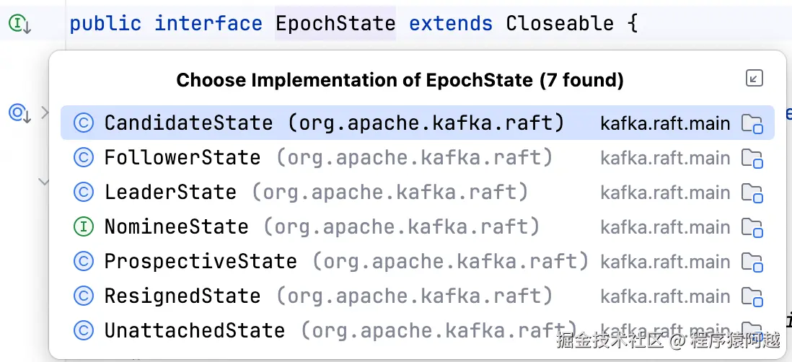The image size is (792, 362).
Task: Expand the folded code region chevron
Action: tap(45, 112)
